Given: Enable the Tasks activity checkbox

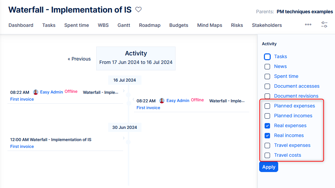Looking at the screenshot, I should [x=267, y=57].
